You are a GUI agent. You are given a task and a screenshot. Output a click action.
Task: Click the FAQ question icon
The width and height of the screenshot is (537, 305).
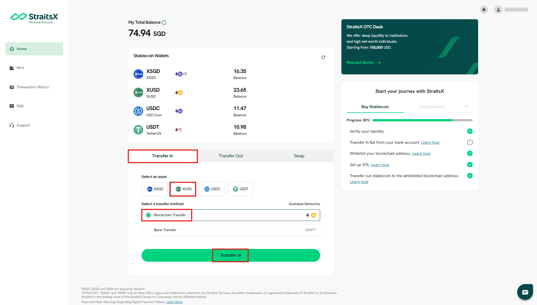[x=12, y=106]
